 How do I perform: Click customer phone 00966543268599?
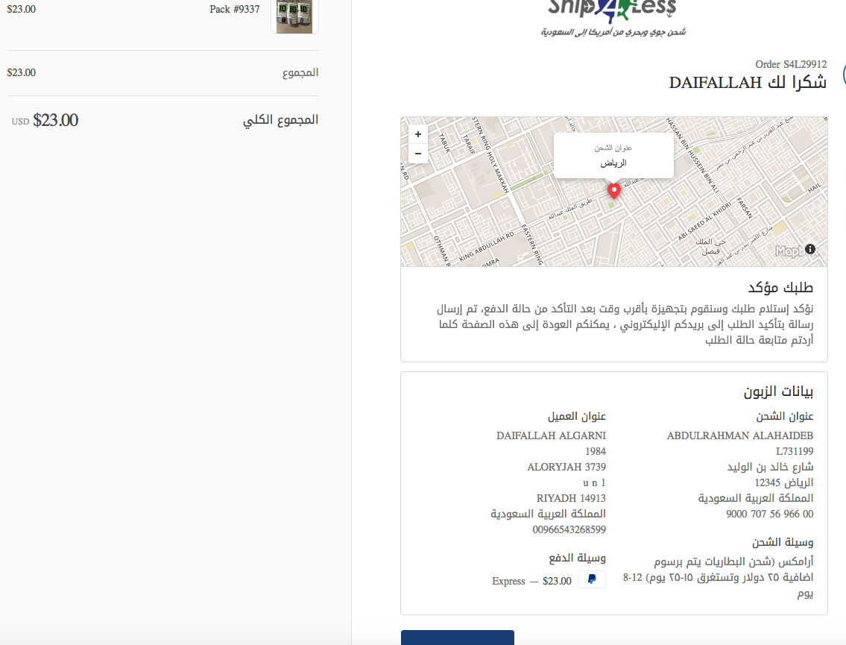coord(569,530)
